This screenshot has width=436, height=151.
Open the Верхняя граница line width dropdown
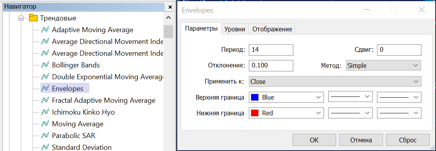click(x=399, y=97)
